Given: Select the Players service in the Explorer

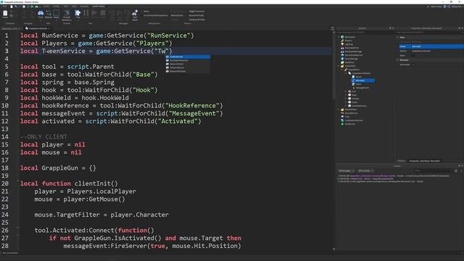Looking at the screenshot, I should (x=348, y=41).
